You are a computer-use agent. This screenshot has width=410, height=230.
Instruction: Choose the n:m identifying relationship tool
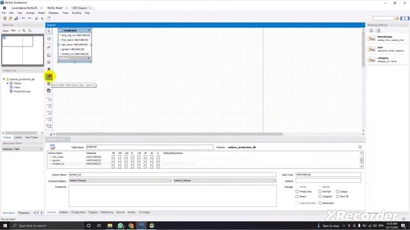point(49,126)
